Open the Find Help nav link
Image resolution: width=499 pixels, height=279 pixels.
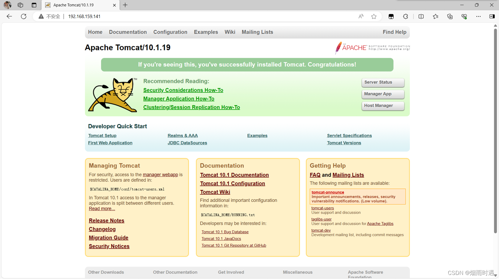[x=394, y=32]
